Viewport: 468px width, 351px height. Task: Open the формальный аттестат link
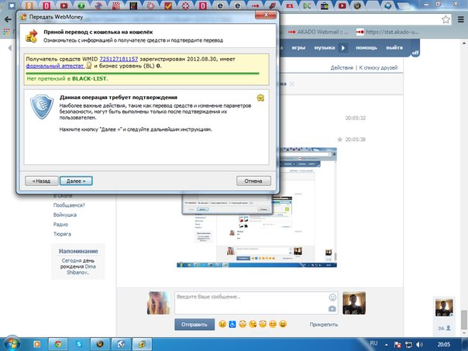click(55, 66)
